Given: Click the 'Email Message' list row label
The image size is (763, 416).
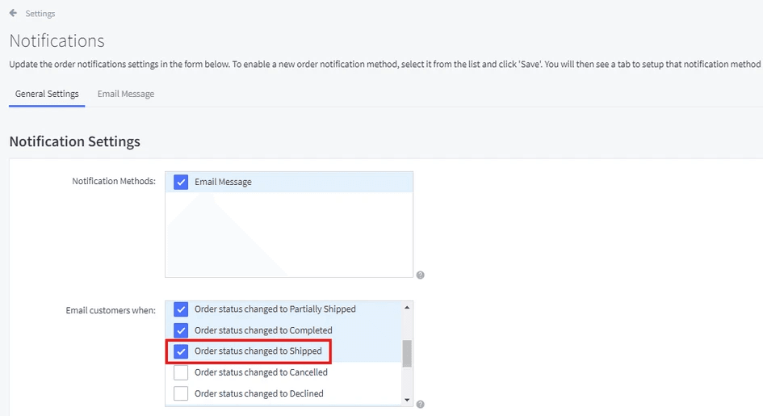Looking at the screenshot, I should 223,182.
